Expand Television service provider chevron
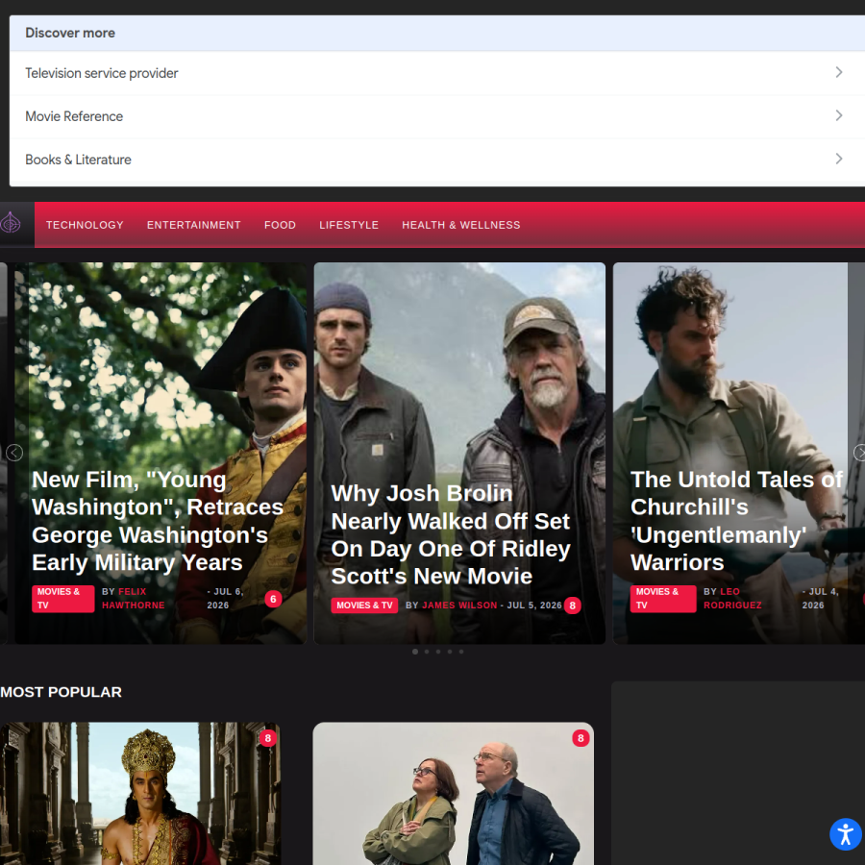 tap(838, 73)
